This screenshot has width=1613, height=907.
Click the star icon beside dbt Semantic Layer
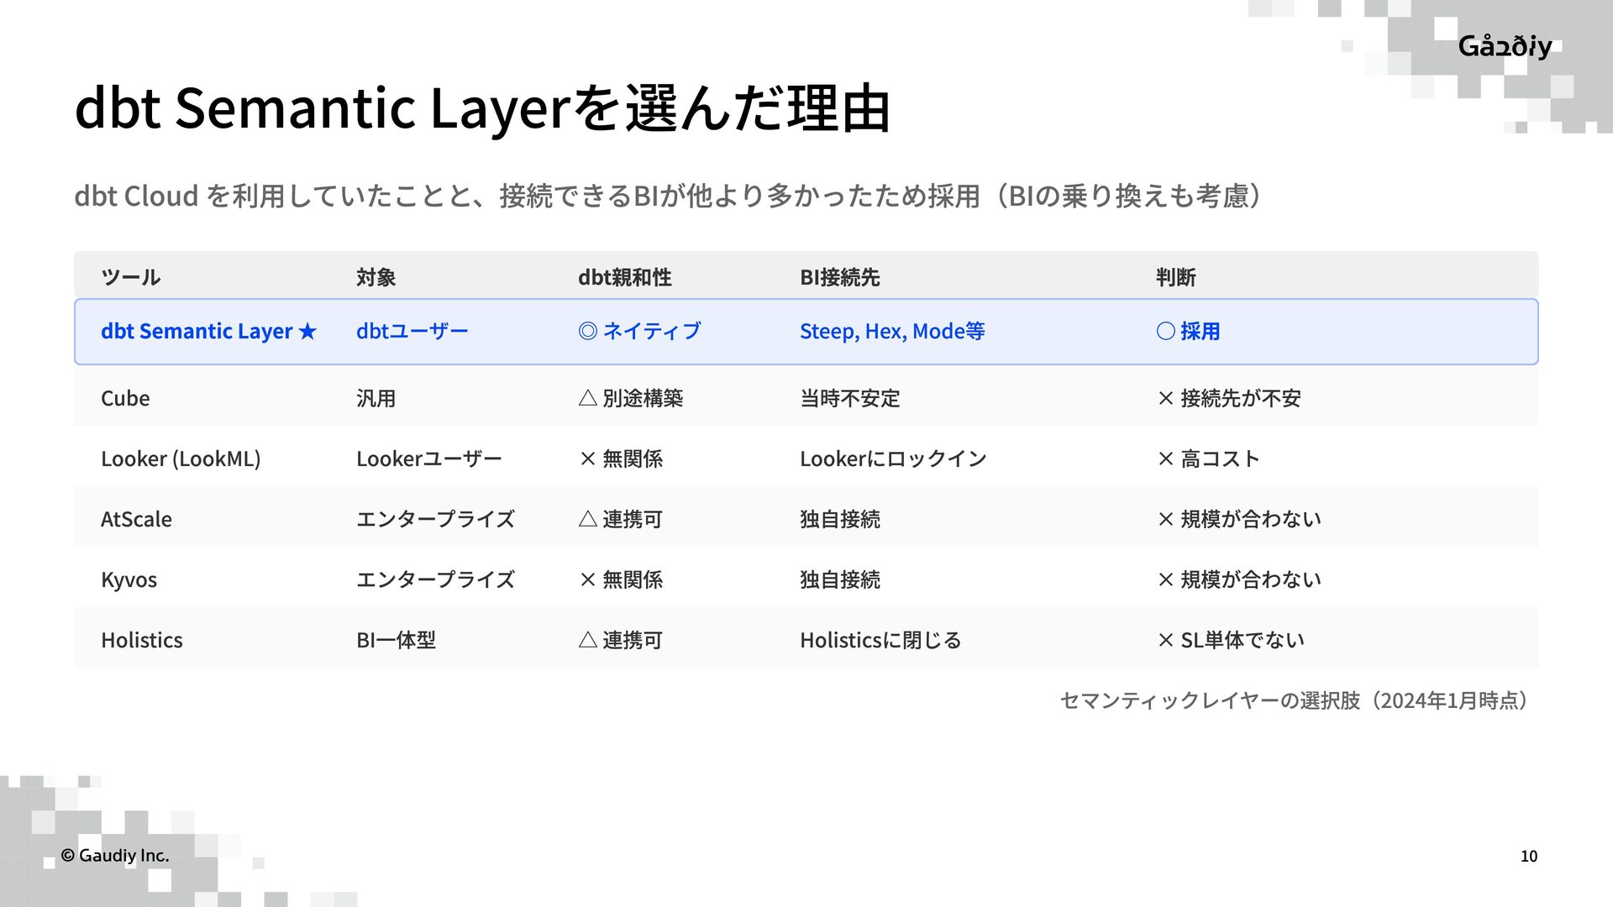(307, 332)
